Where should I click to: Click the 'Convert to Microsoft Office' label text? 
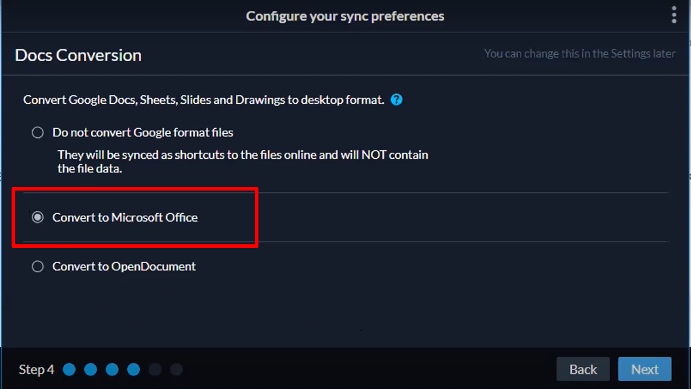(125, 217)
